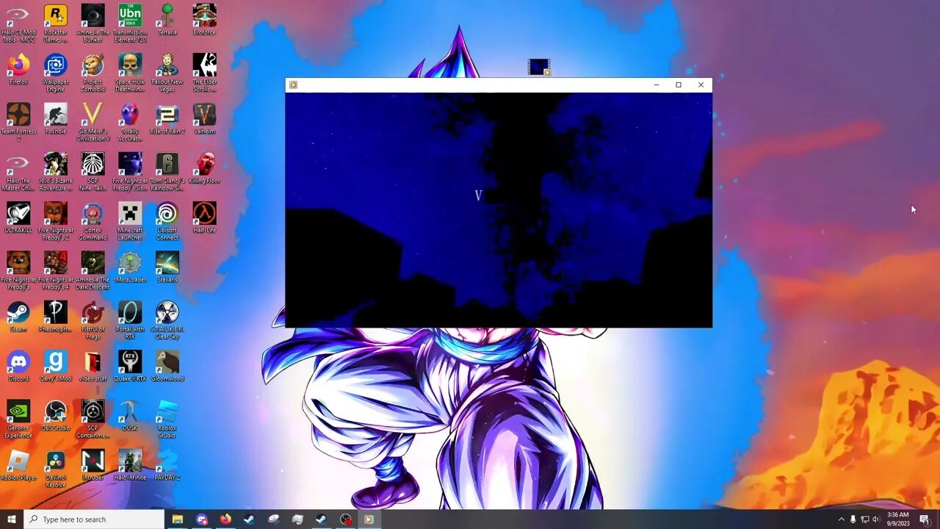
Task: Select the Intruder desktop icon
Action: 93,464
